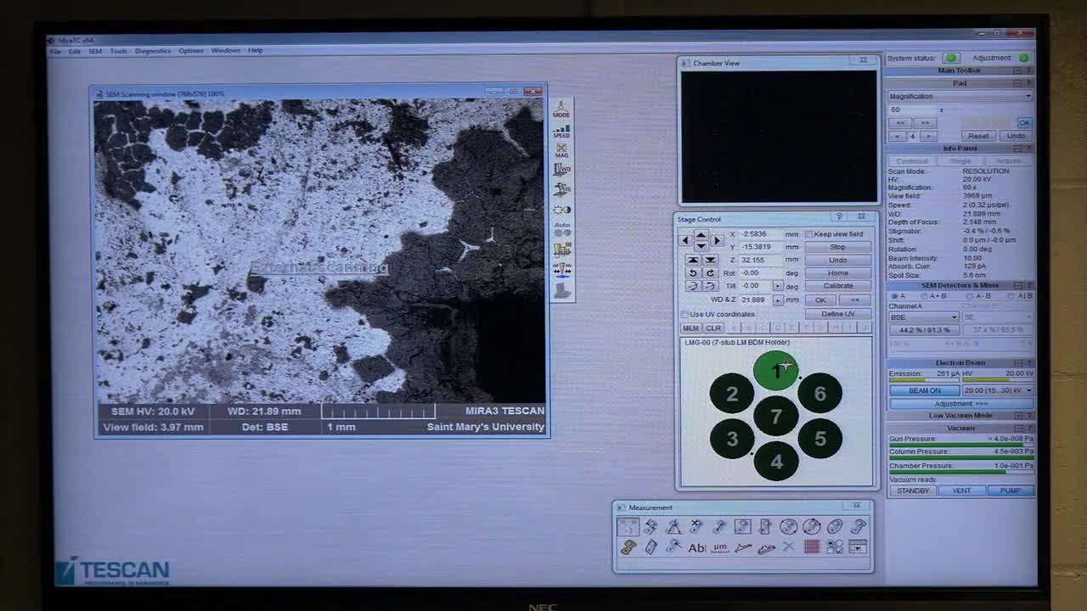Click the MAG magnification icon

561,149
